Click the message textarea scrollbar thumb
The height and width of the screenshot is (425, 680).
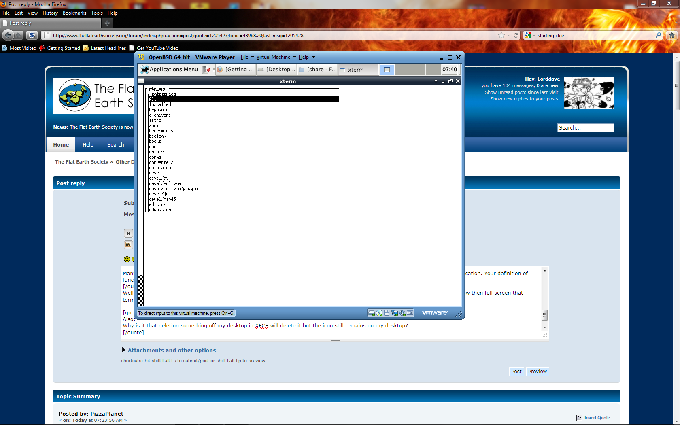point(545,314)
